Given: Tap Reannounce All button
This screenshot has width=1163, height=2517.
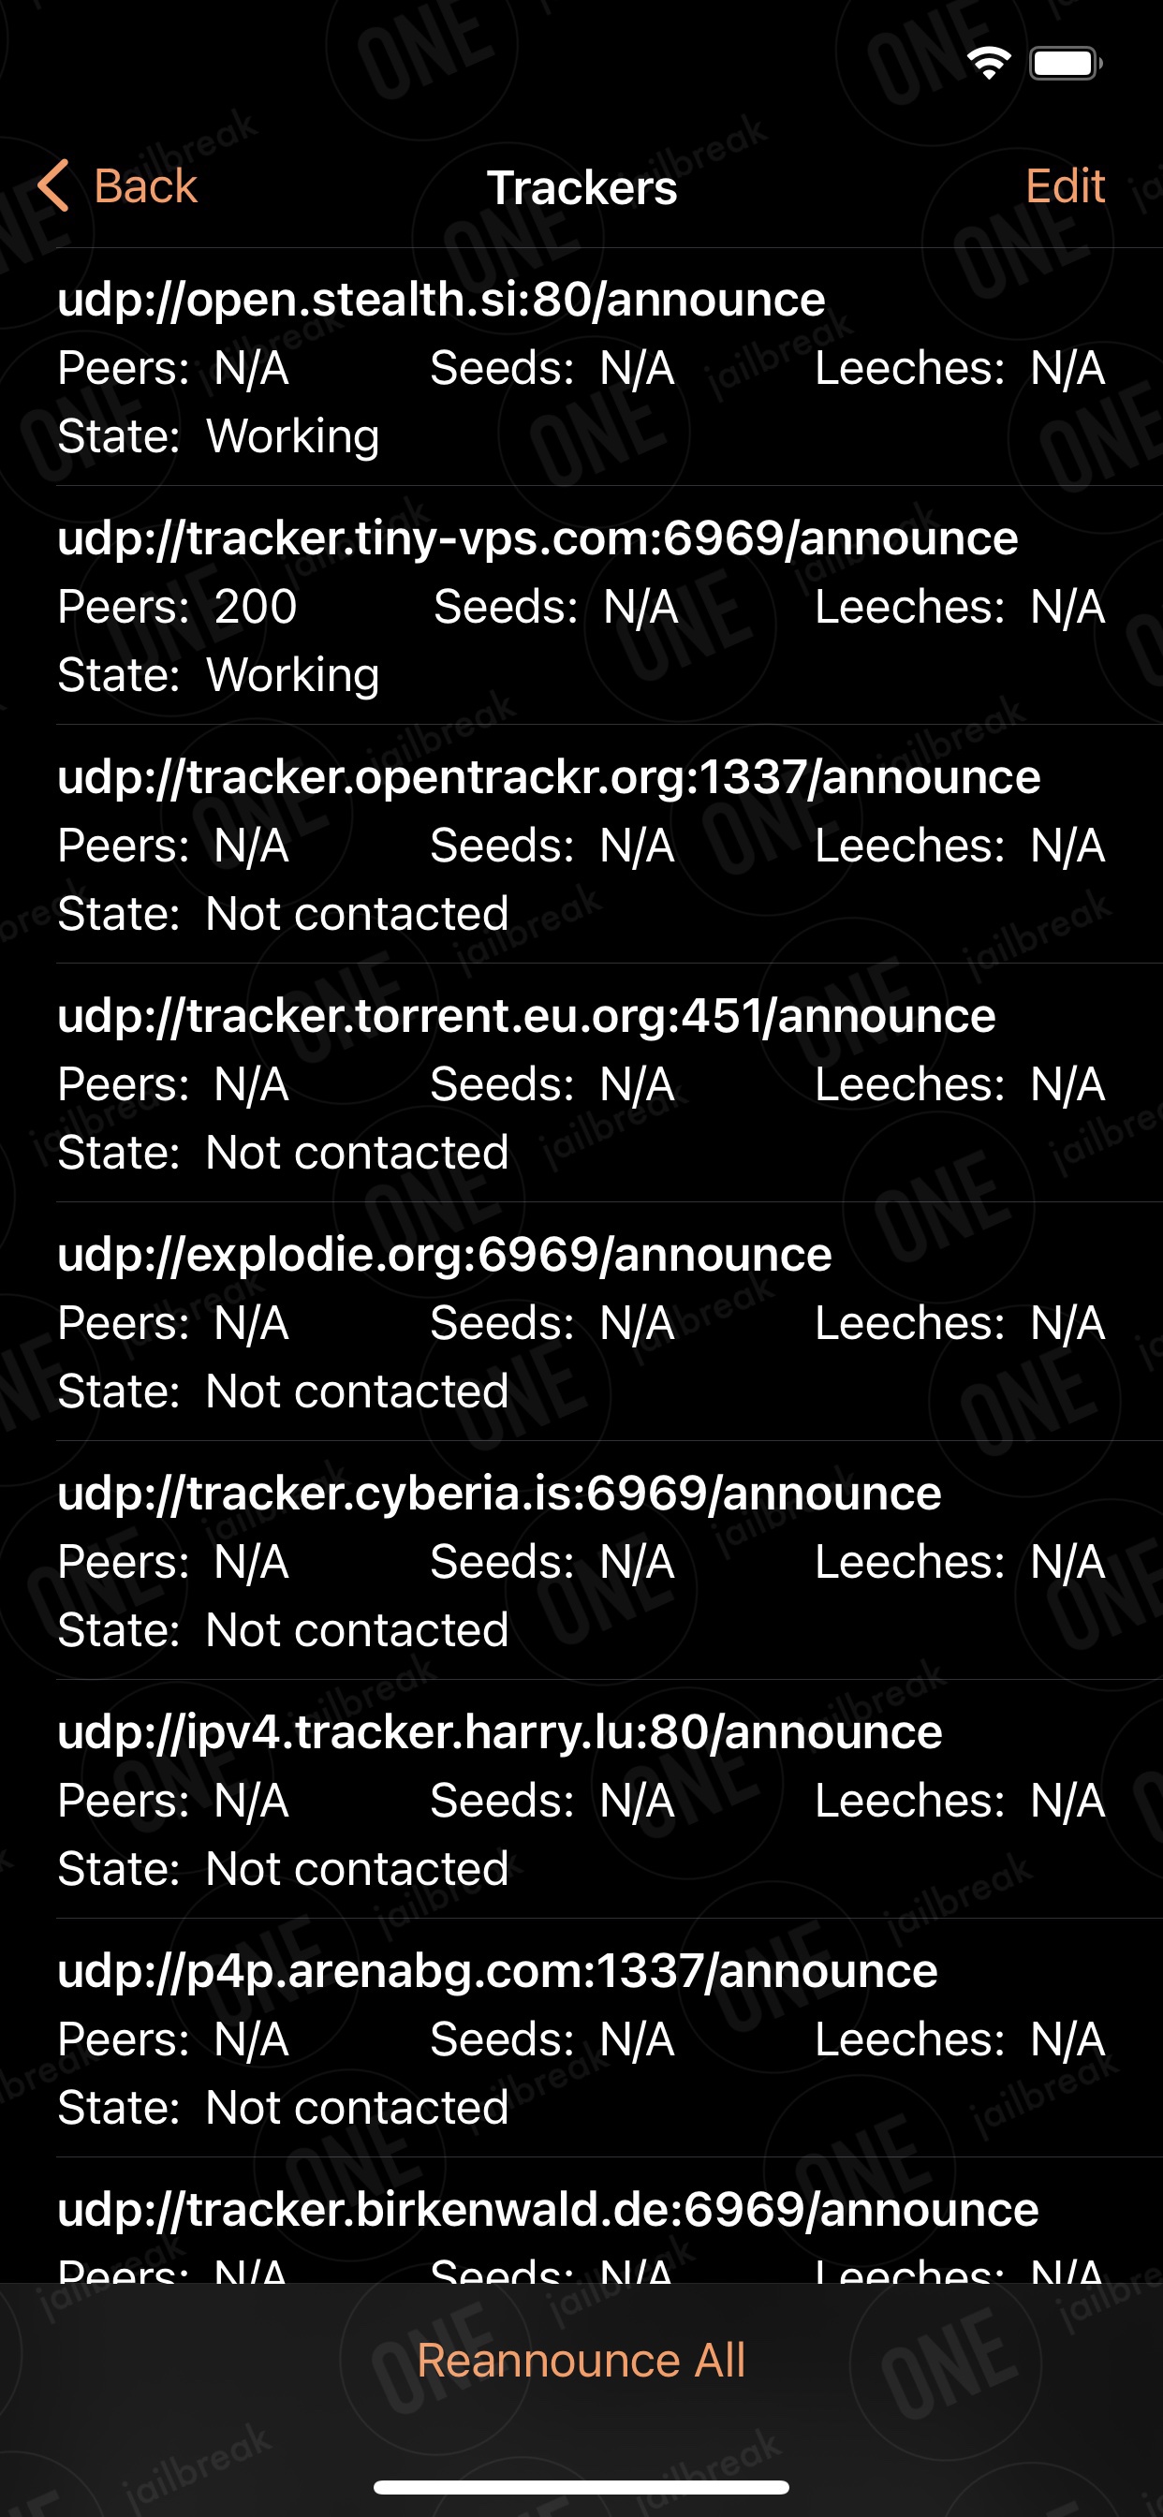Looking at the screenshot, I should pyautogui.click(x=581, y=2360).
